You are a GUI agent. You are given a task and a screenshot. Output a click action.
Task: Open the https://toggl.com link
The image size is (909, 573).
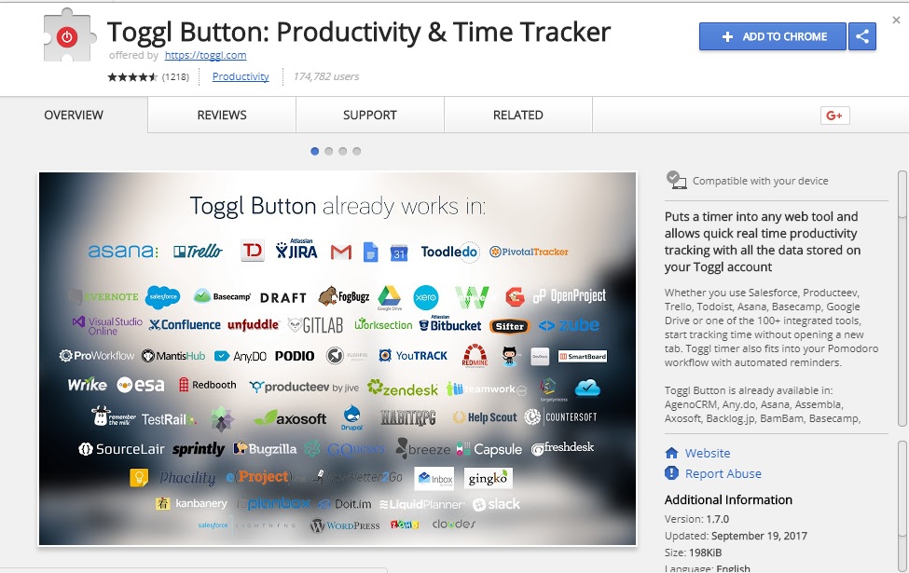(205, 56)
